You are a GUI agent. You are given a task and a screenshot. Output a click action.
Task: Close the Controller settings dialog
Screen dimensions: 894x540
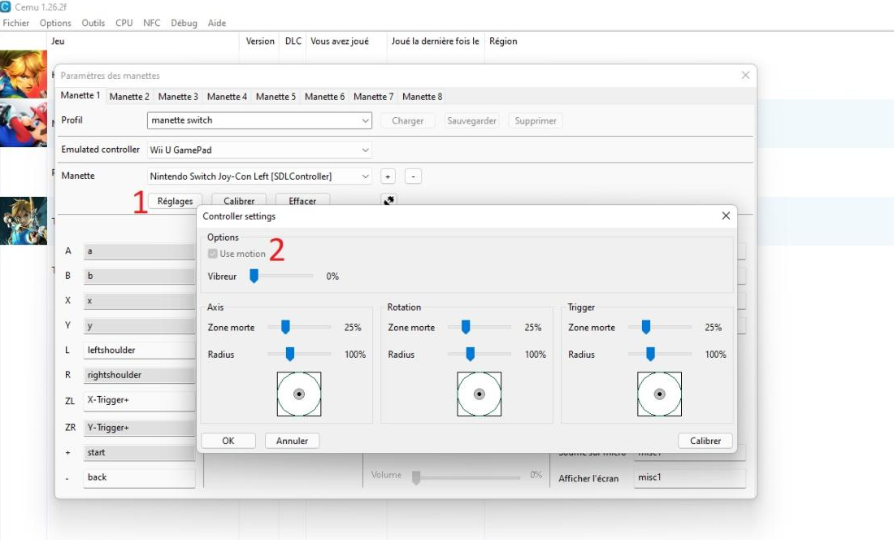tap(726, 216)
